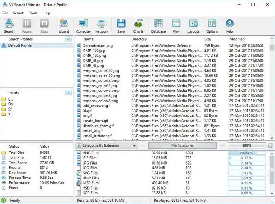Open the Options dialog icon

(212, 26)
